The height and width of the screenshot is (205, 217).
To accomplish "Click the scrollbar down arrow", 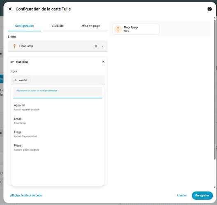I will pos(215,187).
